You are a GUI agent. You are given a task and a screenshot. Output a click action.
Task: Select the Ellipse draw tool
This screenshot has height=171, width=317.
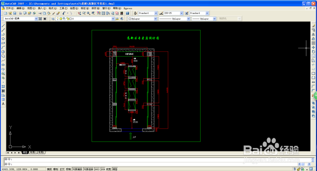pyautogui.click(x=3, y=65)
